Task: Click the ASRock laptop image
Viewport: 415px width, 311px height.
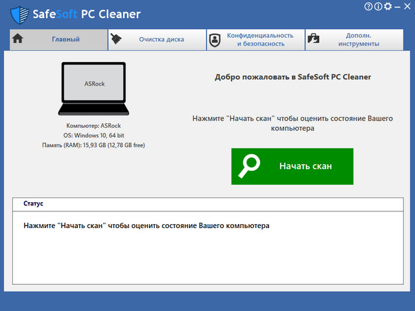Action: [93, 89]
